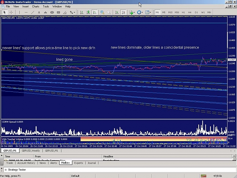The width and height of the screenshot is (237, 178).
Task: Click the mailbox list scrollbar down arrow
Action: (234, 159)
